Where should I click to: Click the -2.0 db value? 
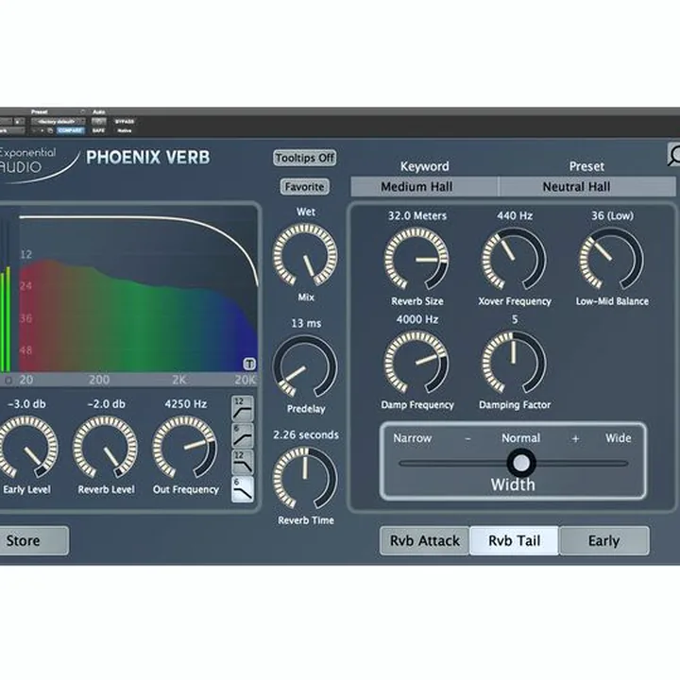[106, 404]
